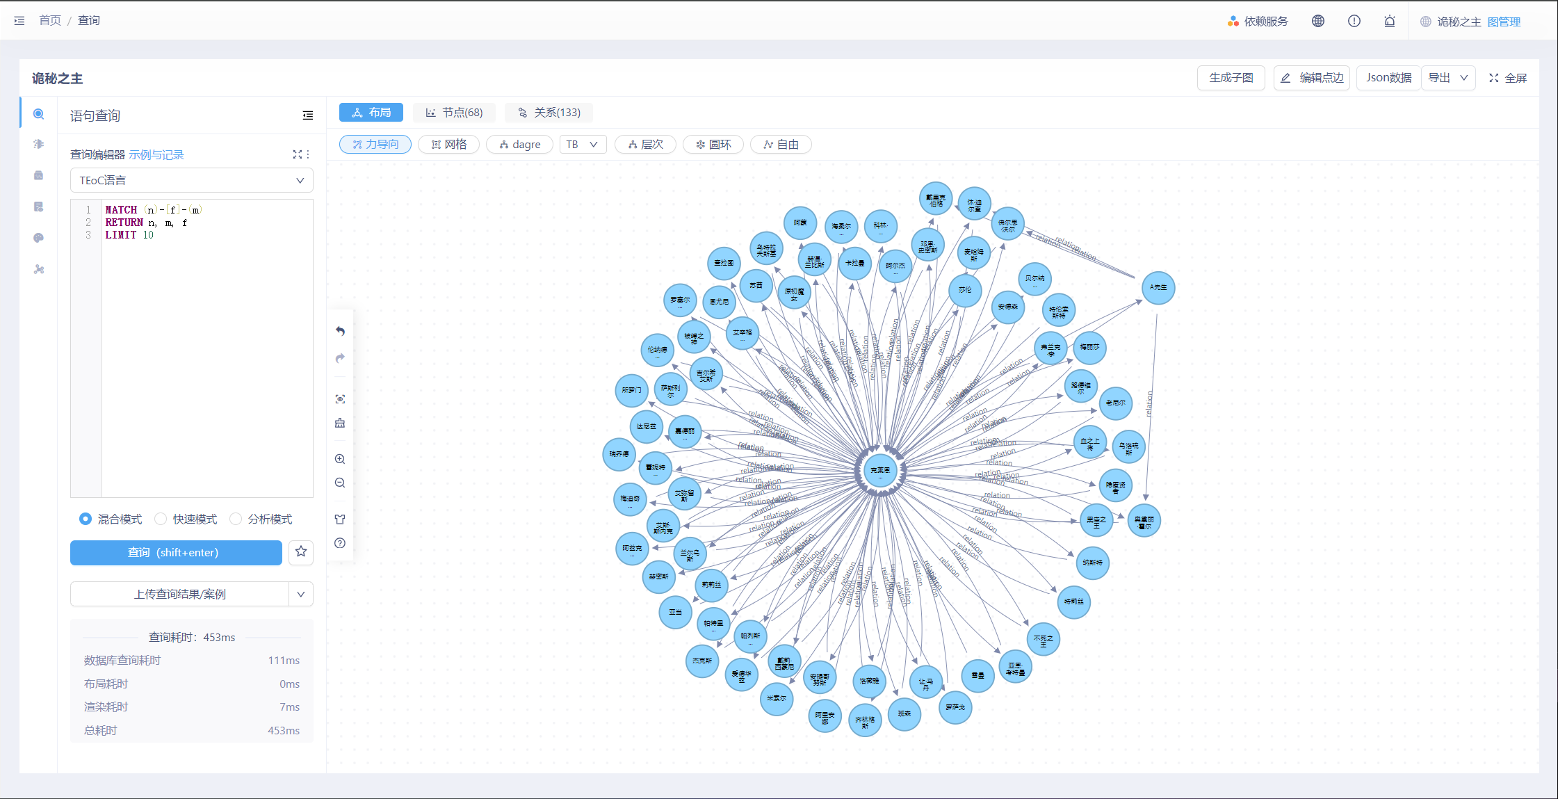The height and width of the screenshot is (799, 1558).
Task: Click the star favorite query icon
Action: 301,551
